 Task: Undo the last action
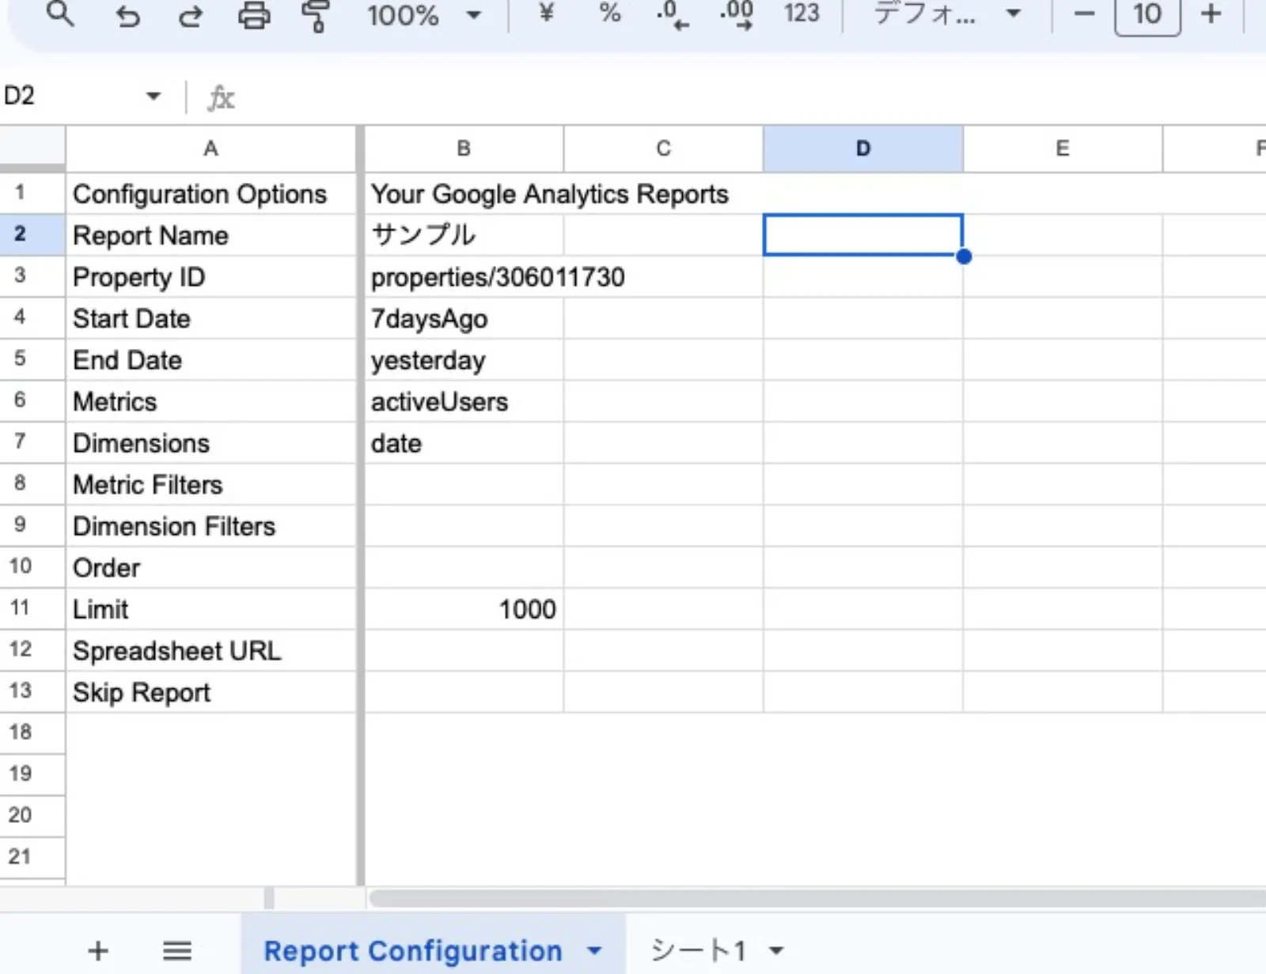click(127, 15)
